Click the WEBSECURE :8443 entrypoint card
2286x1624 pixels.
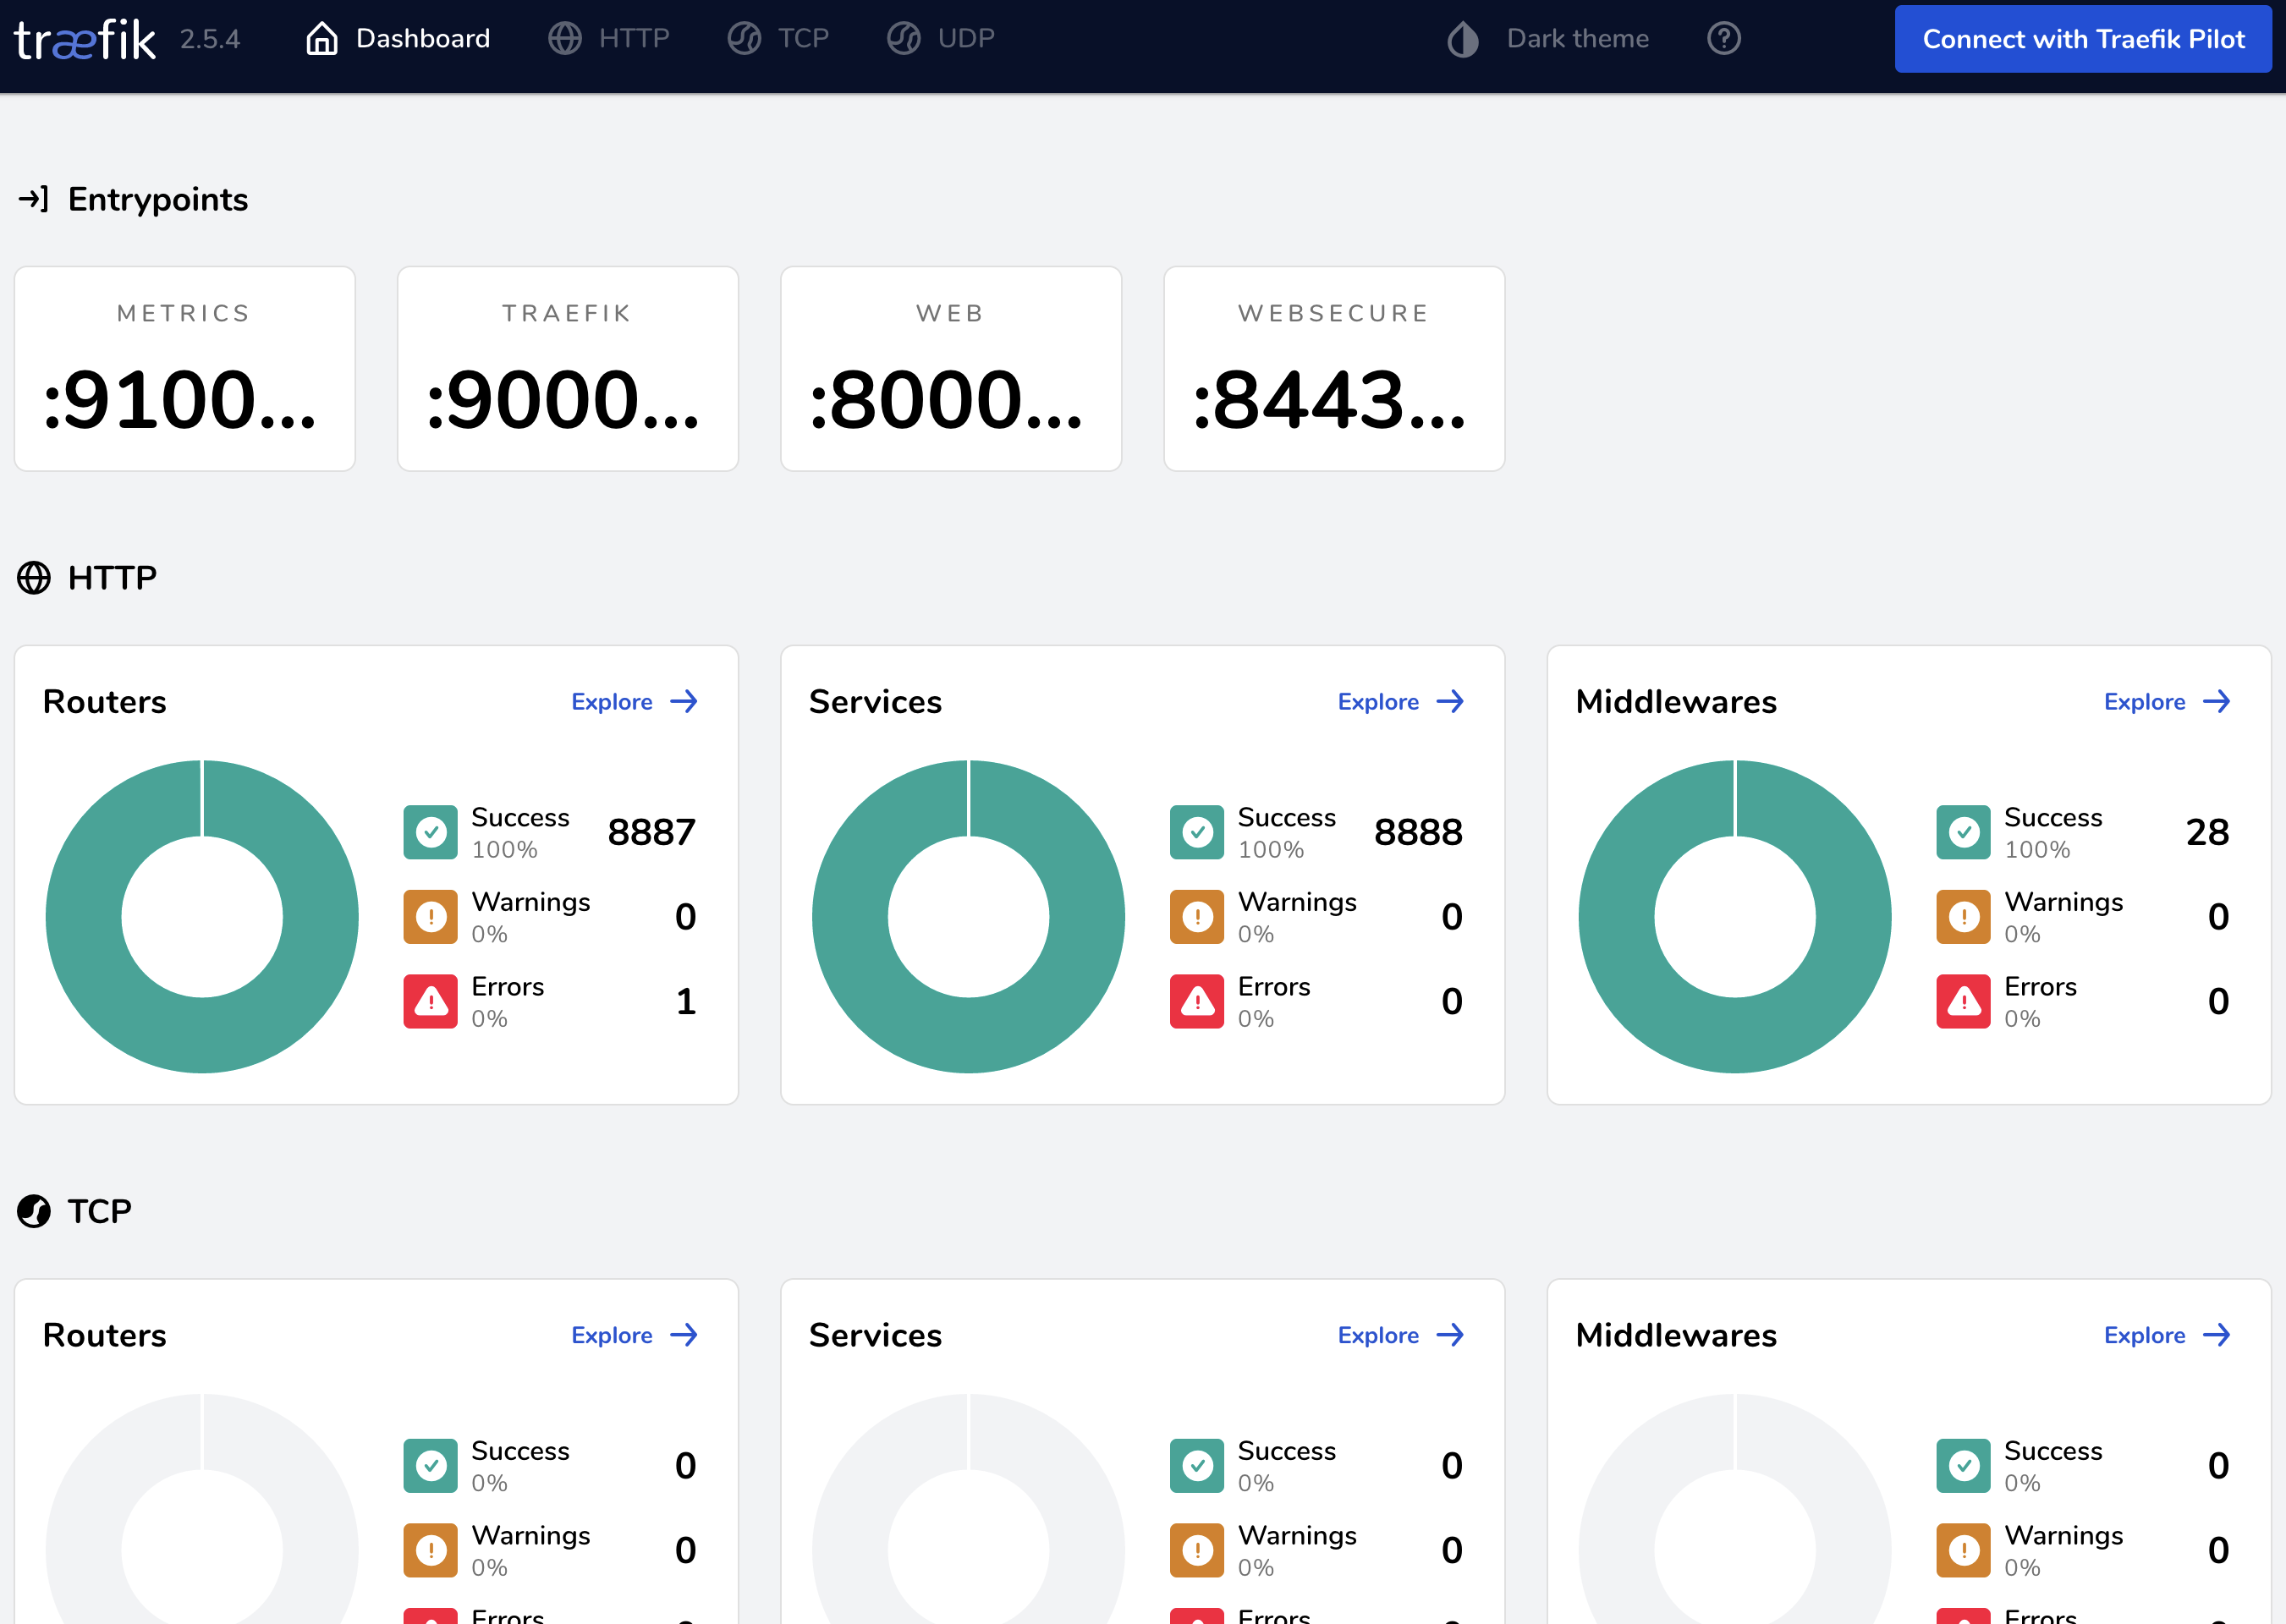[1334, 368]
